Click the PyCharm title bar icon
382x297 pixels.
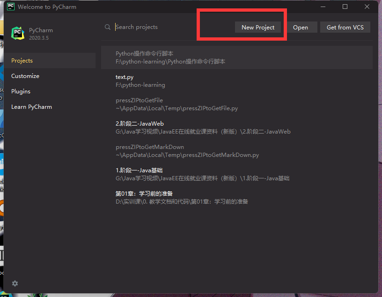coord(11,7)
